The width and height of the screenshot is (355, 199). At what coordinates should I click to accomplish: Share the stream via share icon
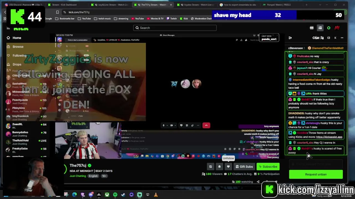(x=258, y=182)
